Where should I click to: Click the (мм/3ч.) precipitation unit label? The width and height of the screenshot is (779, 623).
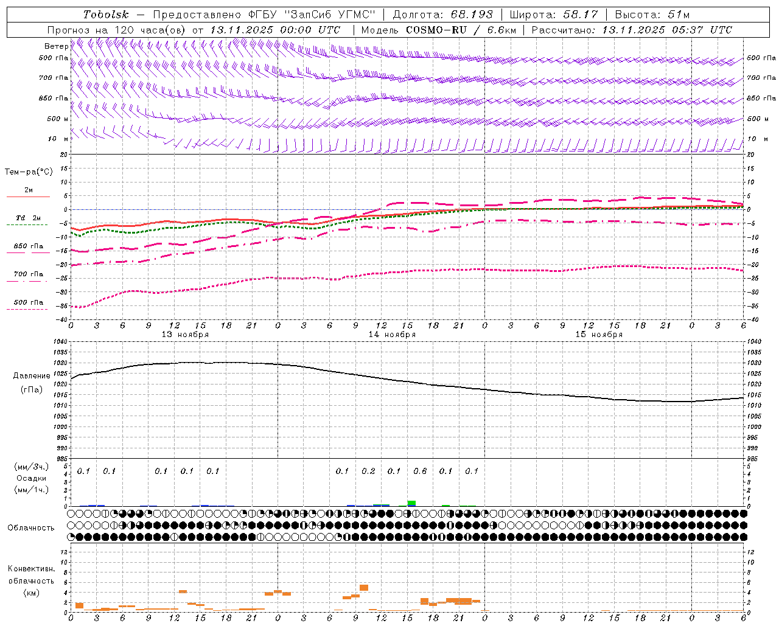[x=32, y=467]
